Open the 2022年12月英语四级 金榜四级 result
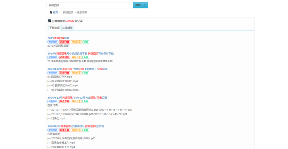This screenshot has height=149, width=288. pyautogui.click(x=78, y=69)
